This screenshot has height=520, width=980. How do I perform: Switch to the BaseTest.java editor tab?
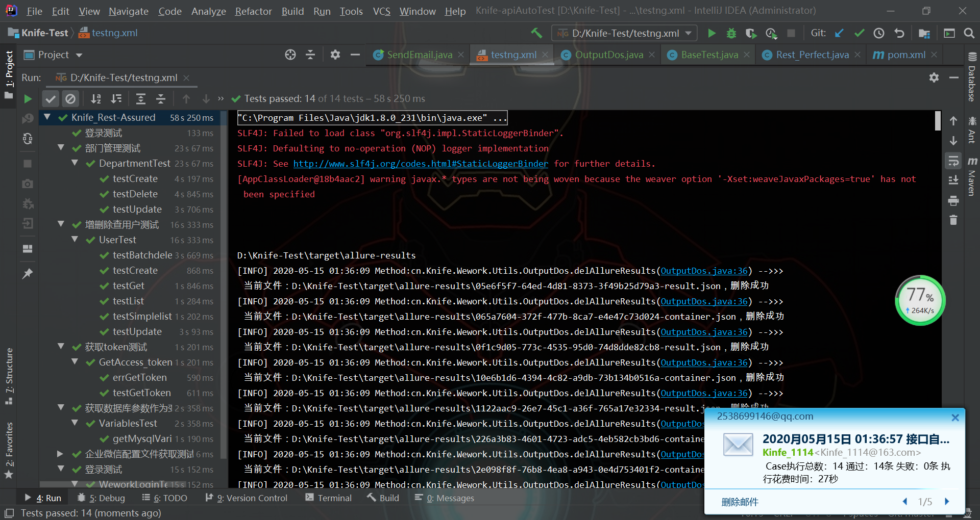[x=709, y=55]
